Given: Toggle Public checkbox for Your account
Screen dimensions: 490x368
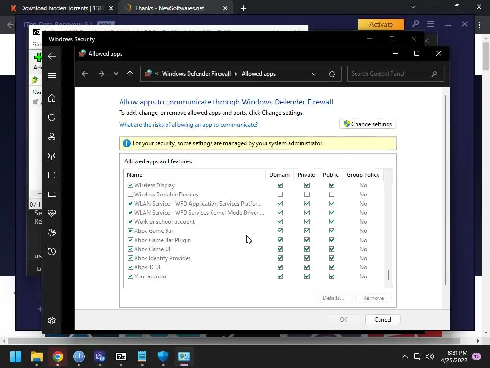Looking at the screenshot, I should pos(332,276).
